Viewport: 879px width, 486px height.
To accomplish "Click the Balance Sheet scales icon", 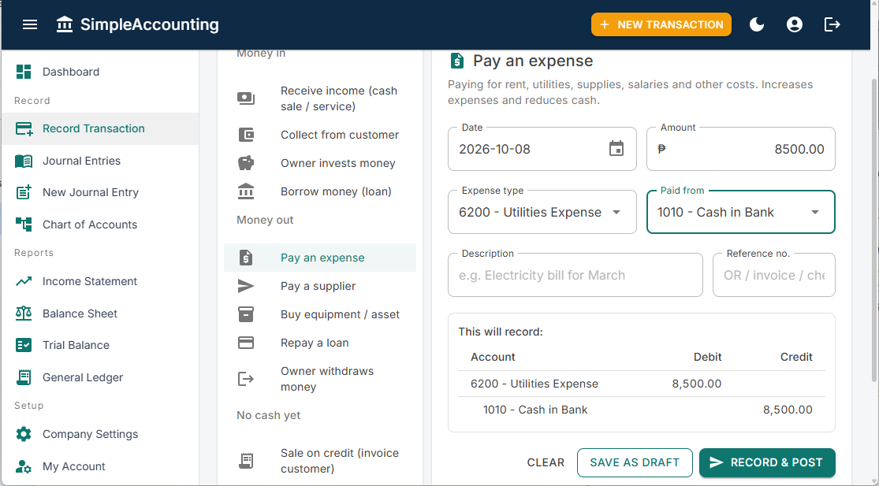I will click(24, 313).
